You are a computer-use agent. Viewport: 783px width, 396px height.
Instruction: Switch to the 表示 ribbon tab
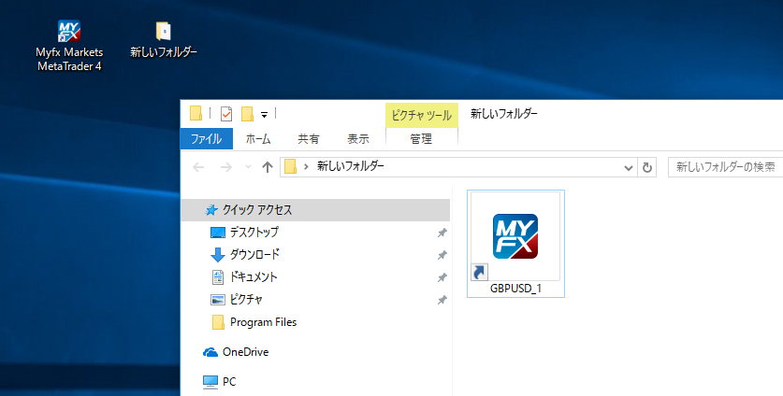point(358,139)
